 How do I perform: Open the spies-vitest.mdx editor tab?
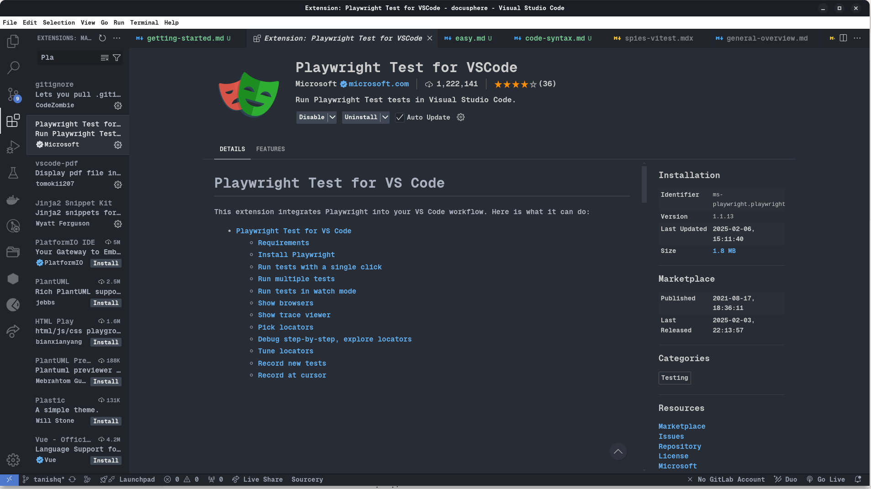(658, 38)
